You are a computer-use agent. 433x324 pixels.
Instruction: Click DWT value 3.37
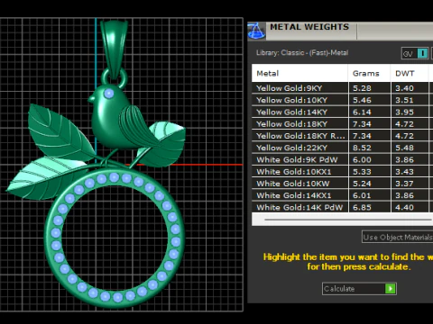coord(404,184)
